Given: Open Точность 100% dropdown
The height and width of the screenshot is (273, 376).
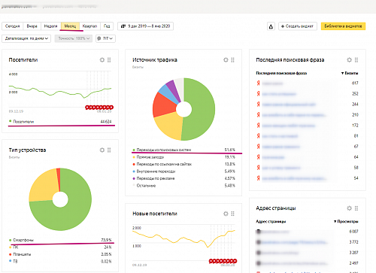Looking at the screenshot, I should pyautogui.click(x=74, y=38).
